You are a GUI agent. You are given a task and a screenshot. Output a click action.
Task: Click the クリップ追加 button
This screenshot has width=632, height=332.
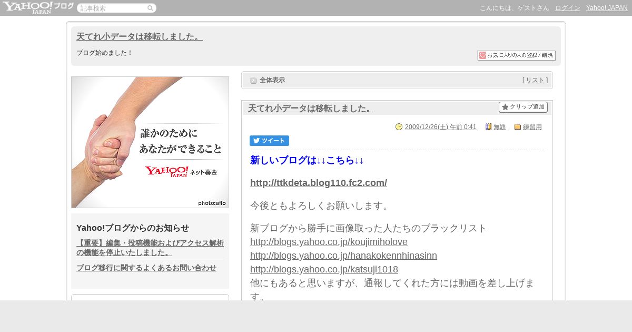523,107
